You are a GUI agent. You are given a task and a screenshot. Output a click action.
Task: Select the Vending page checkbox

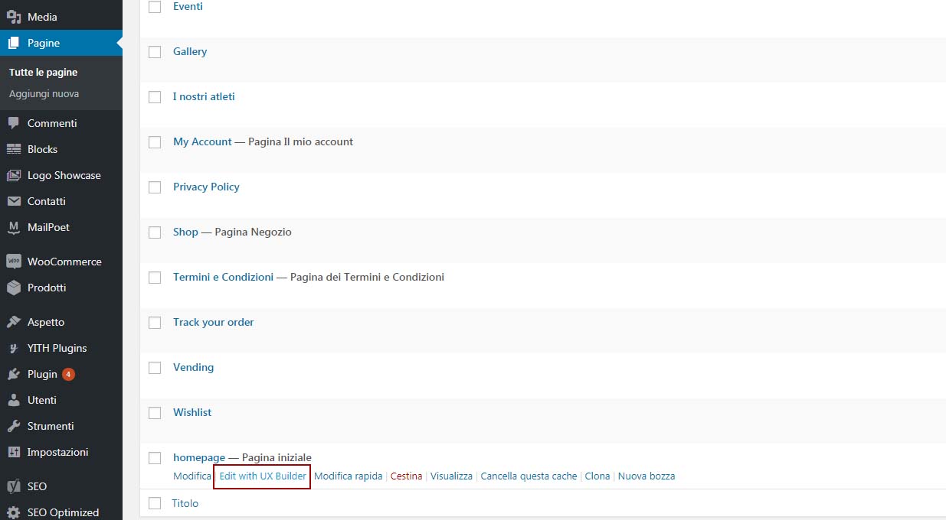tap(155, 368)
